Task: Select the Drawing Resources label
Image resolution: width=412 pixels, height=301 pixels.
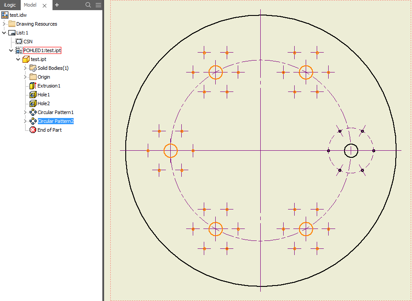Action: (37, 24)
